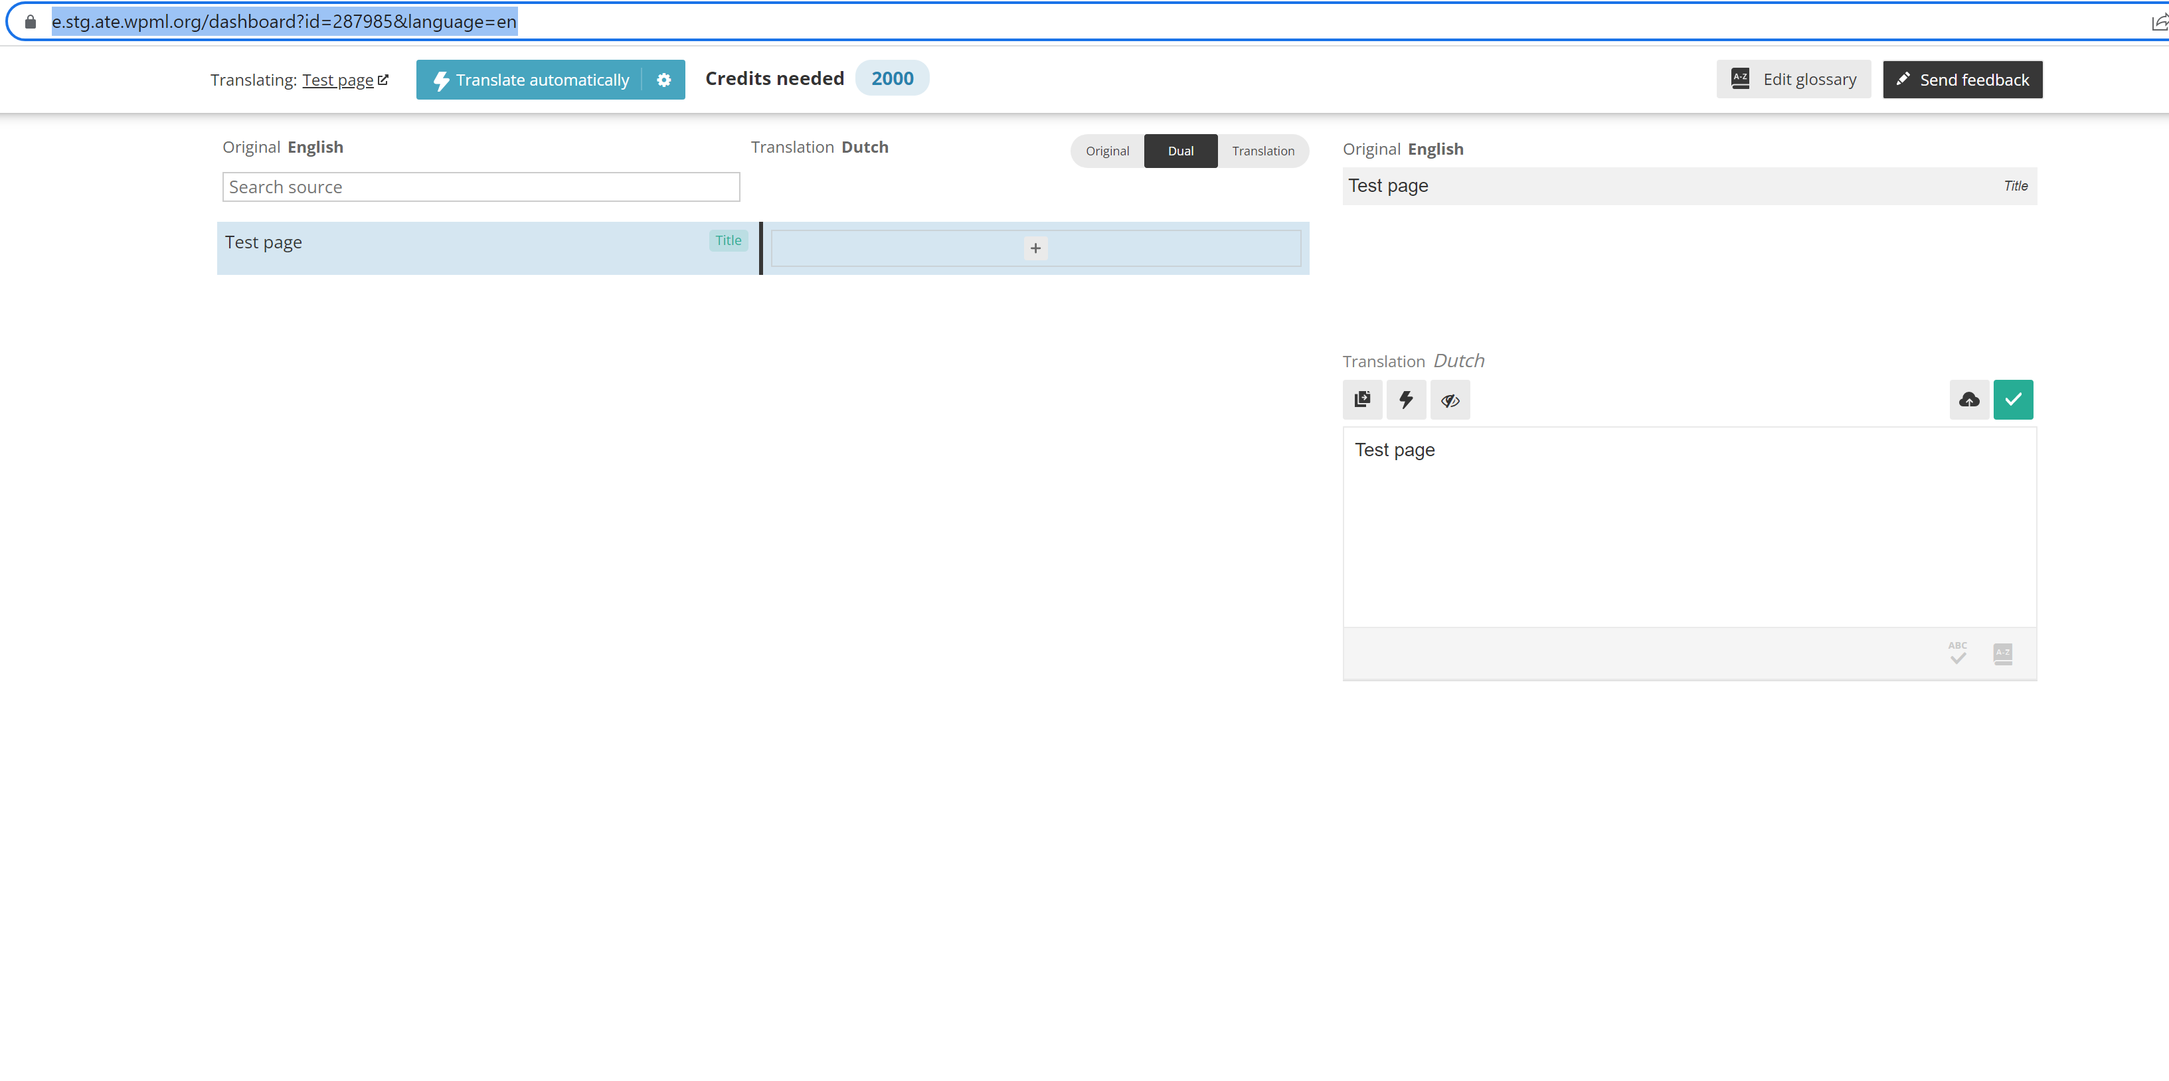Click the ABC spell check icon
Screen dimensions: 2169x1081
coord(1958,653)
